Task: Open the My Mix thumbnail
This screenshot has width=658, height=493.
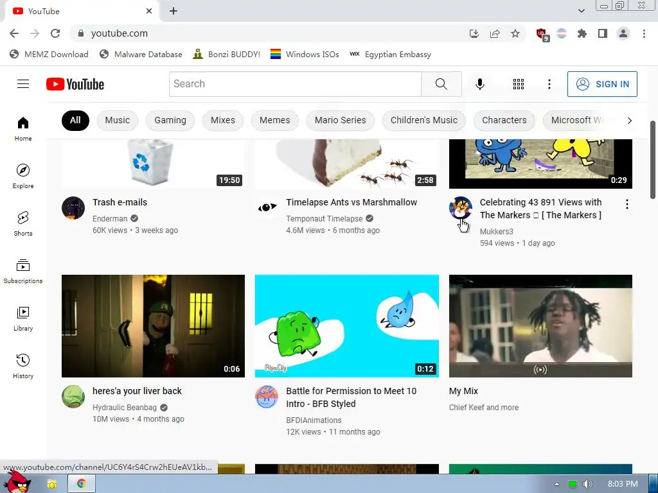Action: (x=540, y=326)
